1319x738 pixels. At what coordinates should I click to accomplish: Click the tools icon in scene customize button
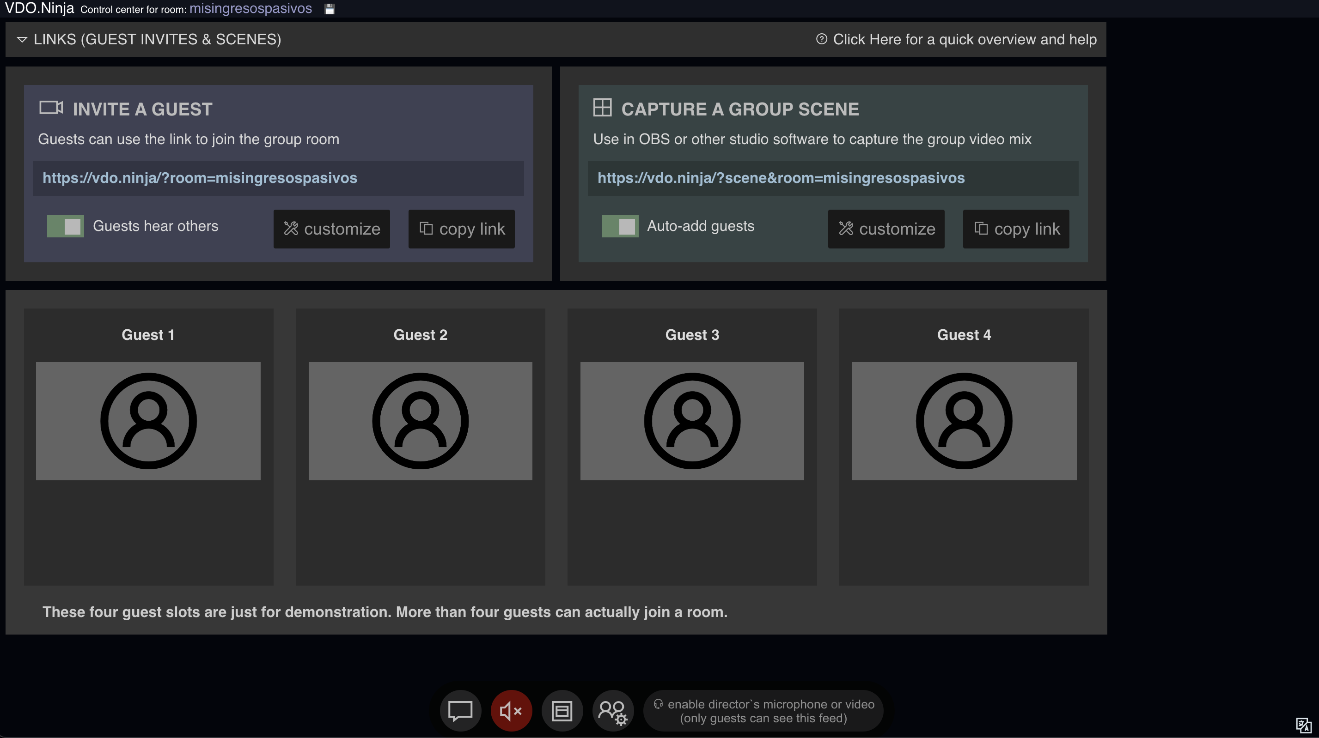(846, 228)
